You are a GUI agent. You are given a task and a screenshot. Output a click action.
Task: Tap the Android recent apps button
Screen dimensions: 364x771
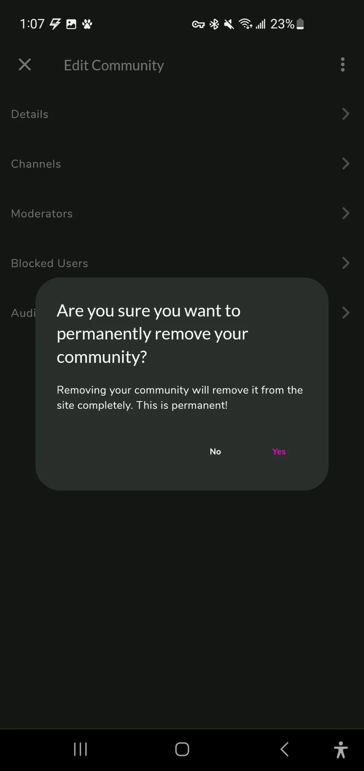pos(80,749)
